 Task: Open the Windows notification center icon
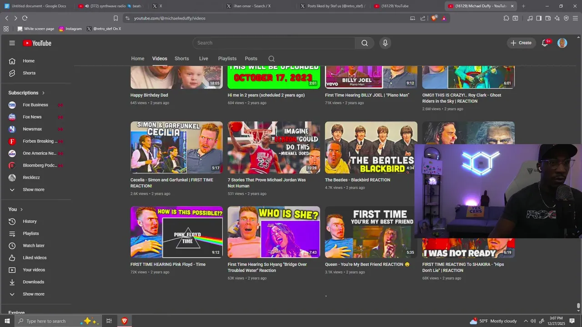[x=572, y=321]
